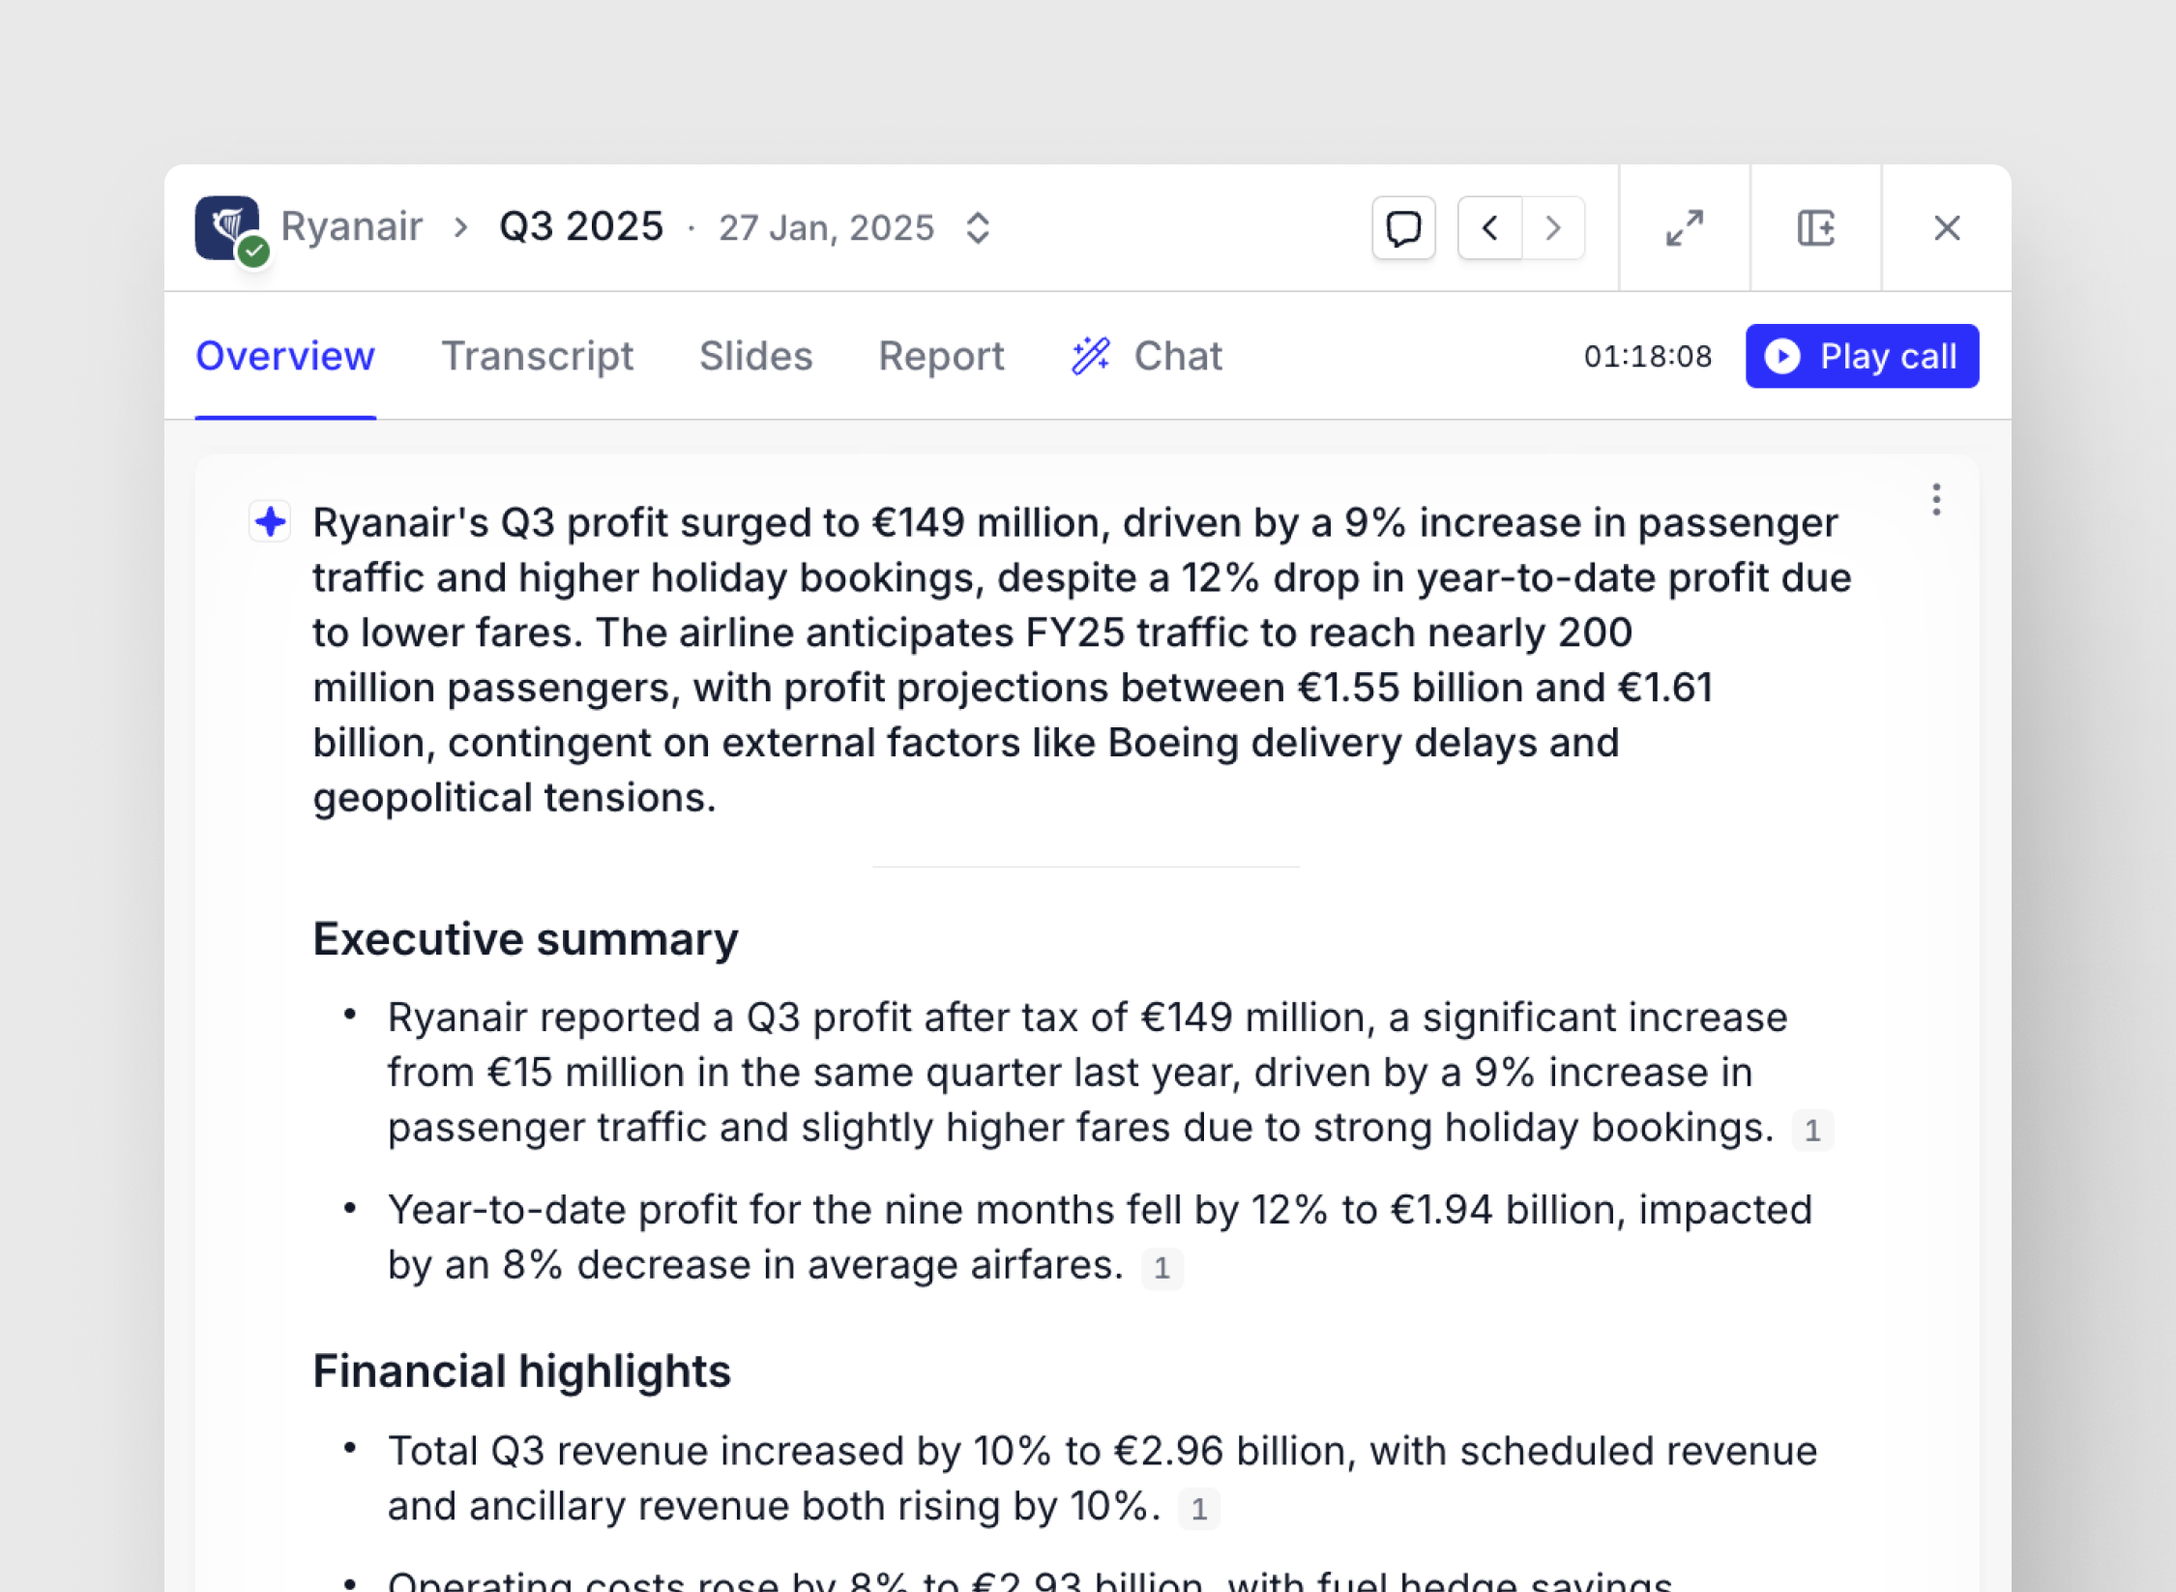Click the breadcrumb separator chevron after Ryanair
Screen dimensions: 2176x1592
point(461,228)
